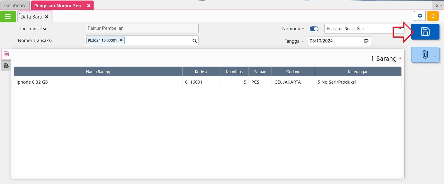Open the tab count dropdown showing 2

[x=438, y=5]
